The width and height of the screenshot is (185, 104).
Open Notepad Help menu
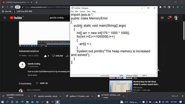[94, 12]
